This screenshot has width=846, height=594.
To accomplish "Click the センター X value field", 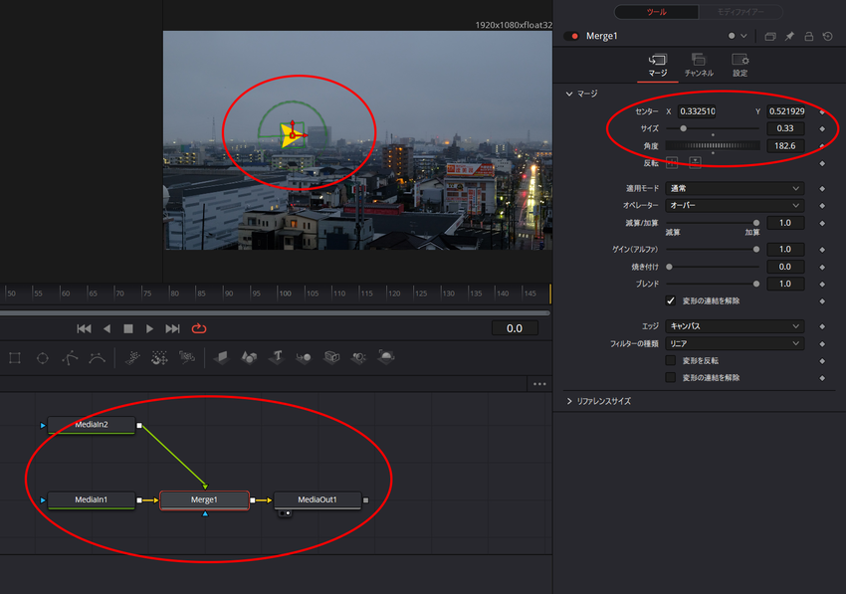I will click(697, 111).
